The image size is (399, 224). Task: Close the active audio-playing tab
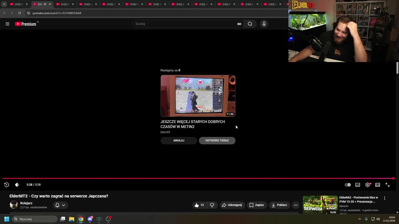pyautogui.click(x=50, y=4)
